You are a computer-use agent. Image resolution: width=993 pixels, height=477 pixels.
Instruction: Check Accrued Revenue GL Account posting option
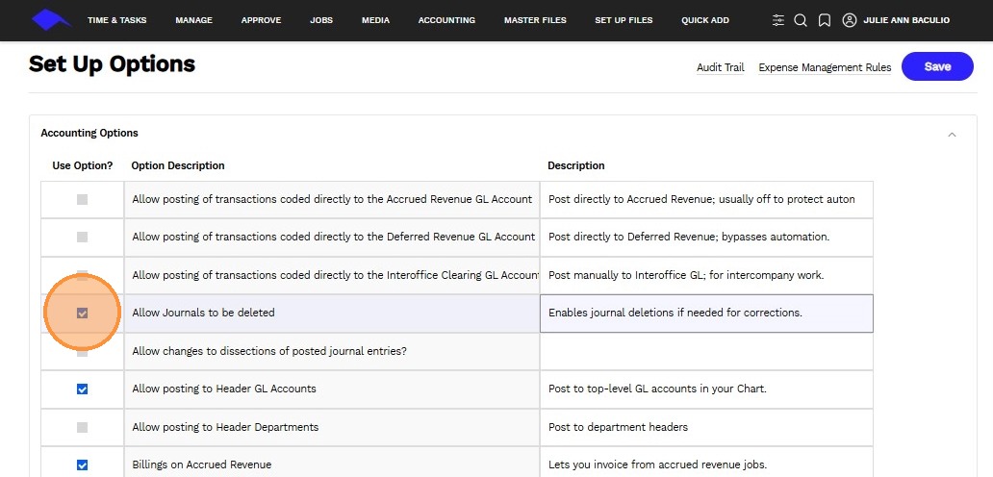(82, 200)
